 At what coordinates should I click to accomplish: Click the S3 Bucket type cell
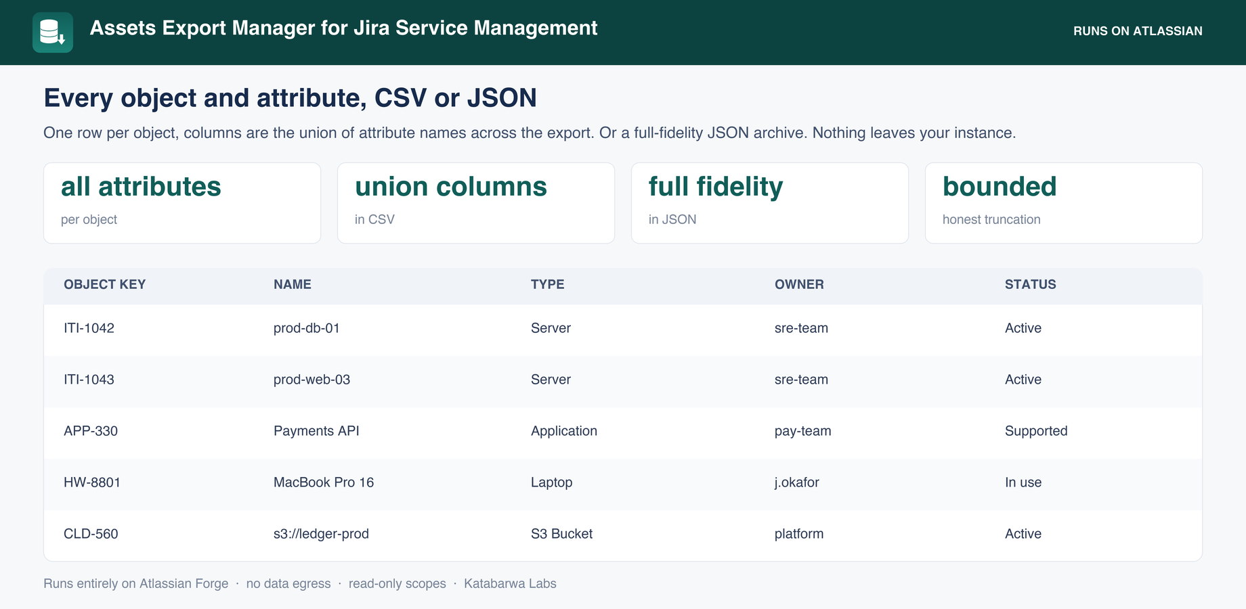562,534
